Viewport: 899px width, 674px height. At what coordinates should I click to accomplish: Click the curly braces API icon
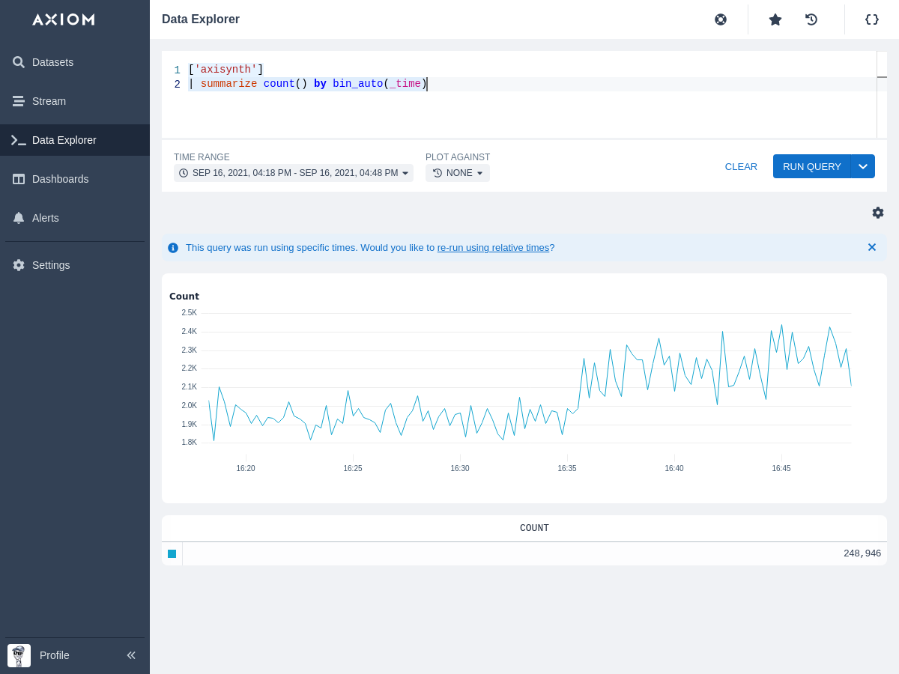[872, 19]
